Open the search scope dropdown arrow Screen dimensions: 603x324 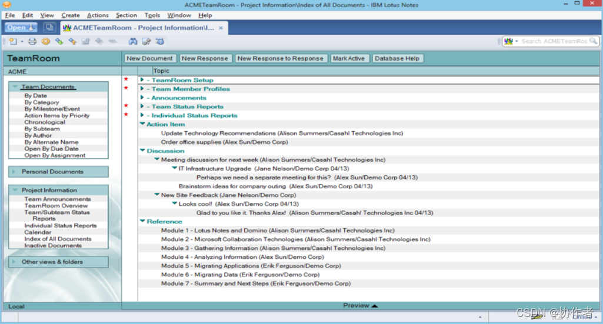(x=517, y=41)
